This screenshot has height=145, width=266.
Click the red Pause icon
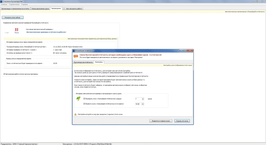tap(16, 30)
